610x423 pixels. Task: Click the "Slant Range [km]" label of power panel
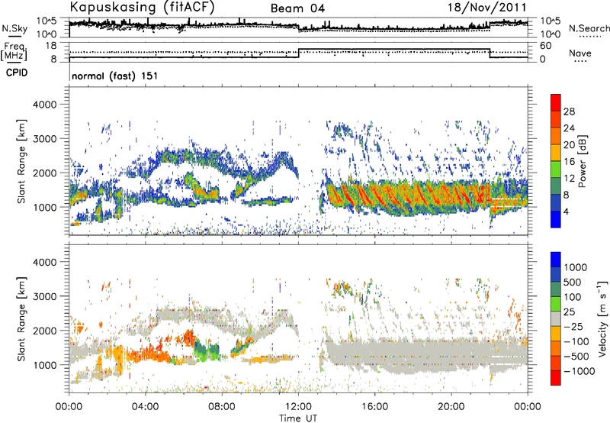pyautogui.click(x=21, y=161)
